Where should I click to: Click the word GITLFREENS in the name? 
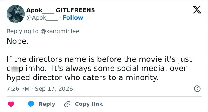(75, 10)
